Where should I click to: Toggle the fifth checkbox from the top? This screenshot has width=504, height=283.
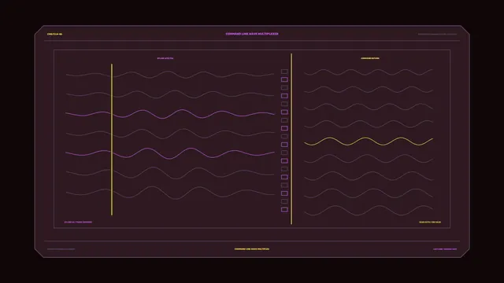pyautogui.click(x=284, y=104)
